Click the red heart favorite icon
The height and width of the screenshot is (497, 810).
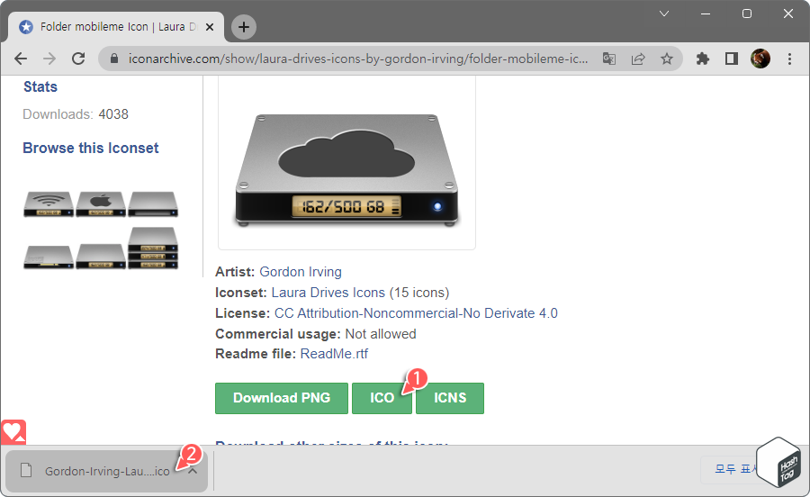[13, 432]
